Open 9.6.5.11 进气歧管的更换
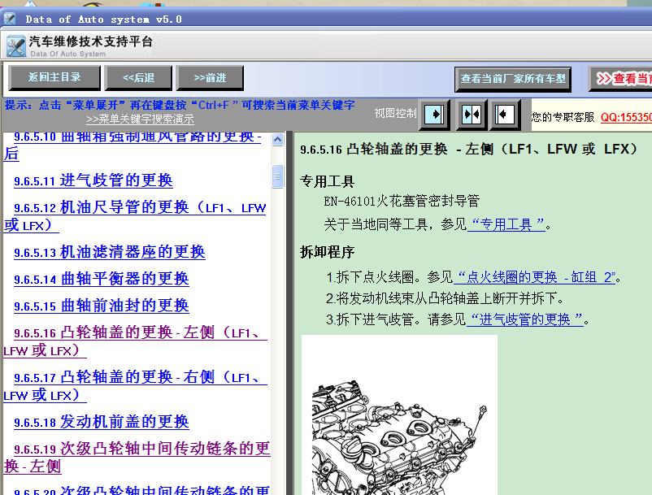Screen dimensions: 652x495 pyautogui.click(x=93, y=180)
